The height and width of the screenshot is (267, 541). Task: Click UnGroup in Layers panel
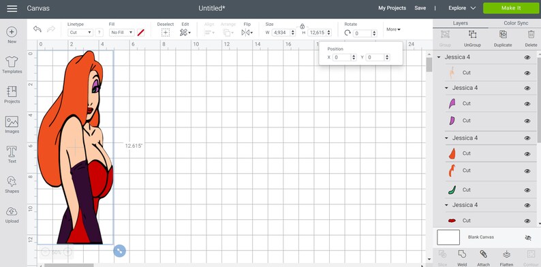(x=472, y=39)
